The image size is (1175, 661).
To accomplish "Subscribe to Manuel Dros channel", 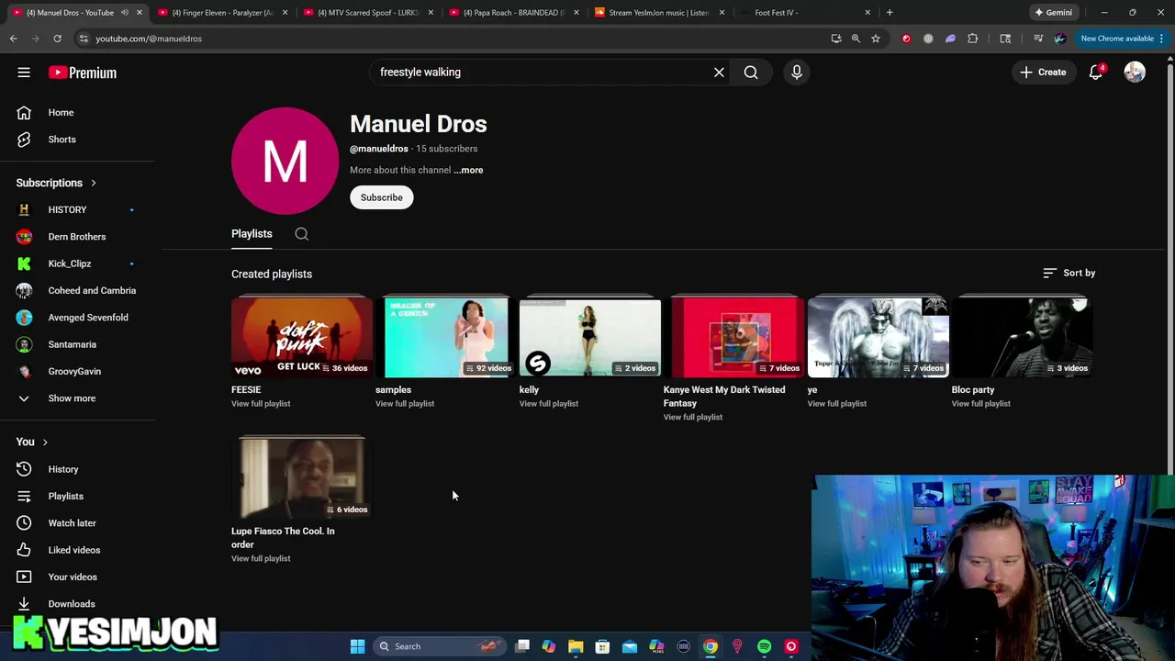I will 381,197.
